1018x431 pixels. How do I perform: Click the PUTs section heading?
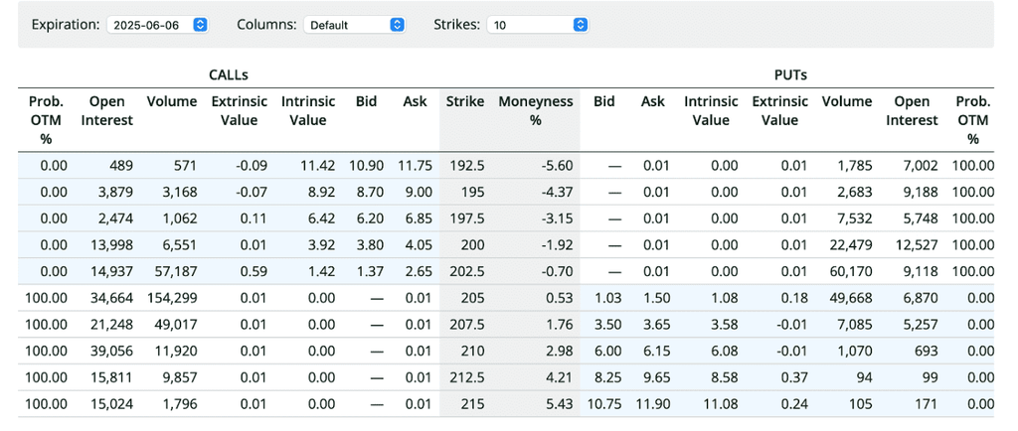(x=790, y=75)
